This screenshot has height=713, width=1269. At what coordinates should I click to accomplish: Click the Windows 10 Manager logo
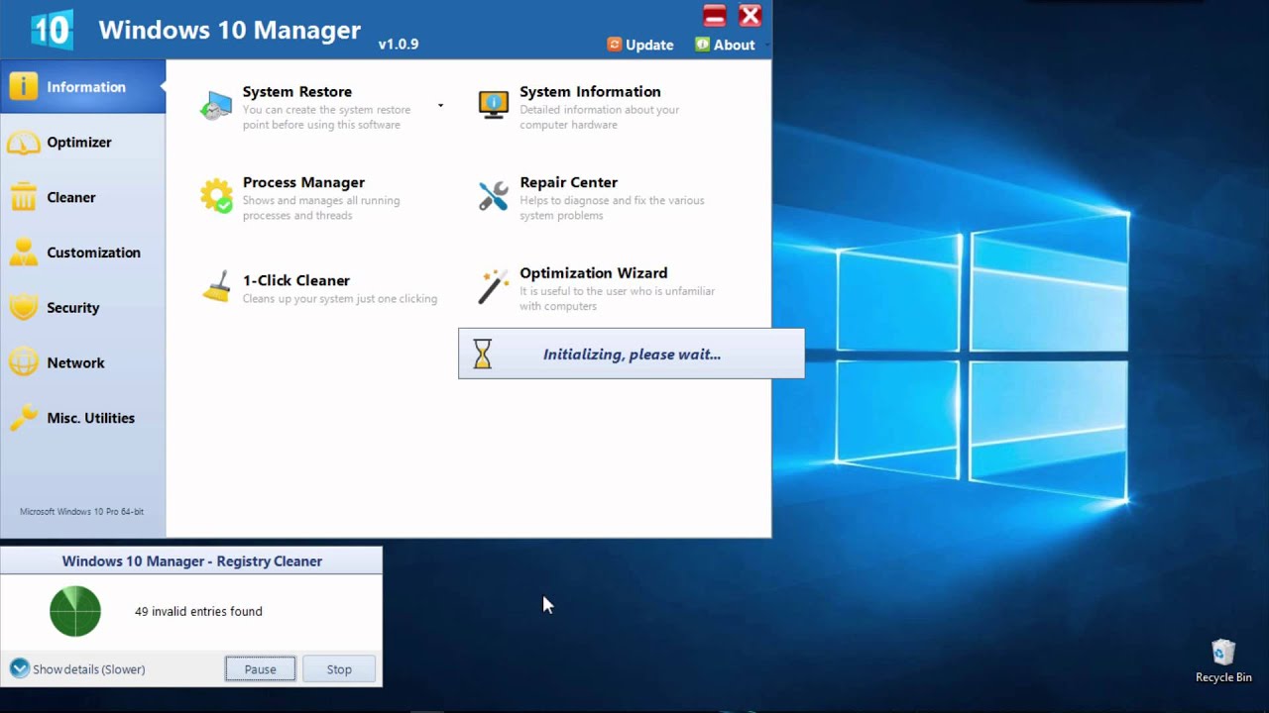pyautogui.click(x=52, y=30)
